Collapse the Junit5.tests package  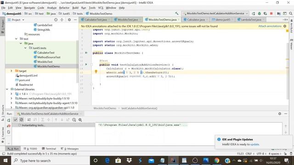(25, 48)
